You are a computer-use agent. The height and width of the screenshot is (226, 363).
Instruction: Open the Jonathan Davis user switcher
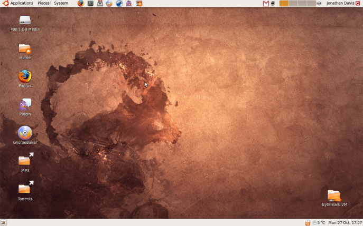pos(343,3)
